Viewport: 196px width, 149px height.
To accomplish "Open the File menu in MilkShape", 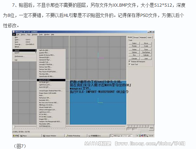I will pyautogui.click(x=14, y=34).
